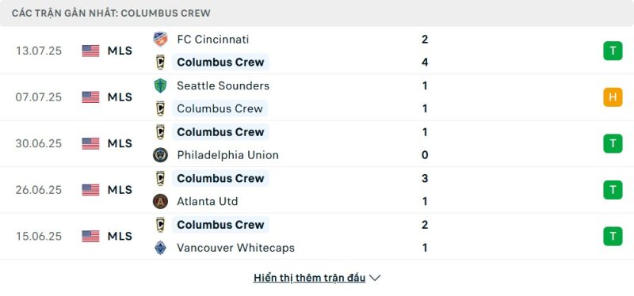
Task: Select the Seattle Sounders team name
Action: [x=223, y=85]
